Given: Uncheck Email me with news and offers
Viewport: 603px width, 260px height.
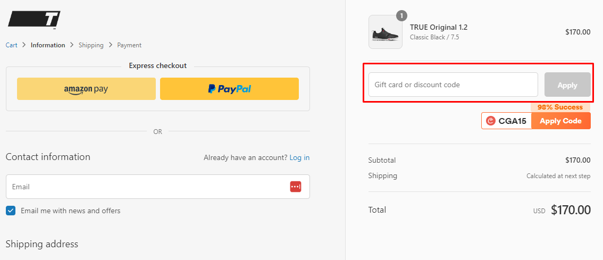Looking at the screenshot, I should coord(11,211).
